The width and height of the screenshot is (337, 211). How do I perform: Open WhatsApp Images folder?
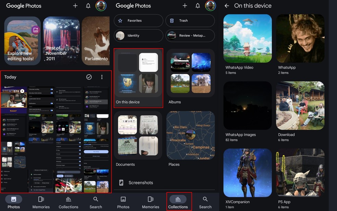(248, 112)
